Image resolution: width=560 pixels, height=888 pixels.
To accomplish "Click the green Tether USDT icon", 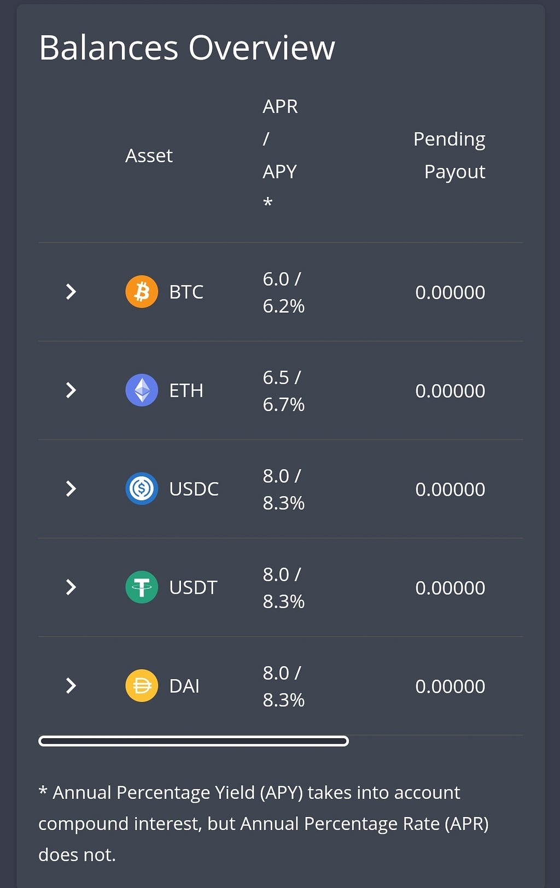I will click(x=142, y=587).
